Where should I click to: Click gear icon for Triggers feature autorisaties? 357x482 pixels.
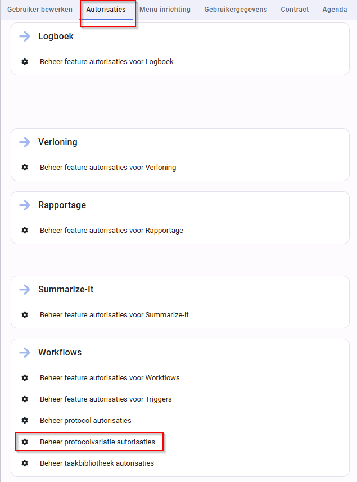coord(25,399)
